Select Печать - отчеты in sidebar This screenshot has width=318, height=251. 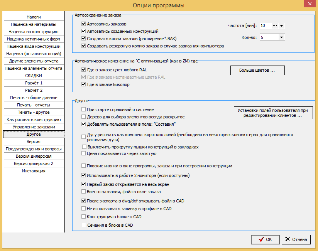point(34,105)
